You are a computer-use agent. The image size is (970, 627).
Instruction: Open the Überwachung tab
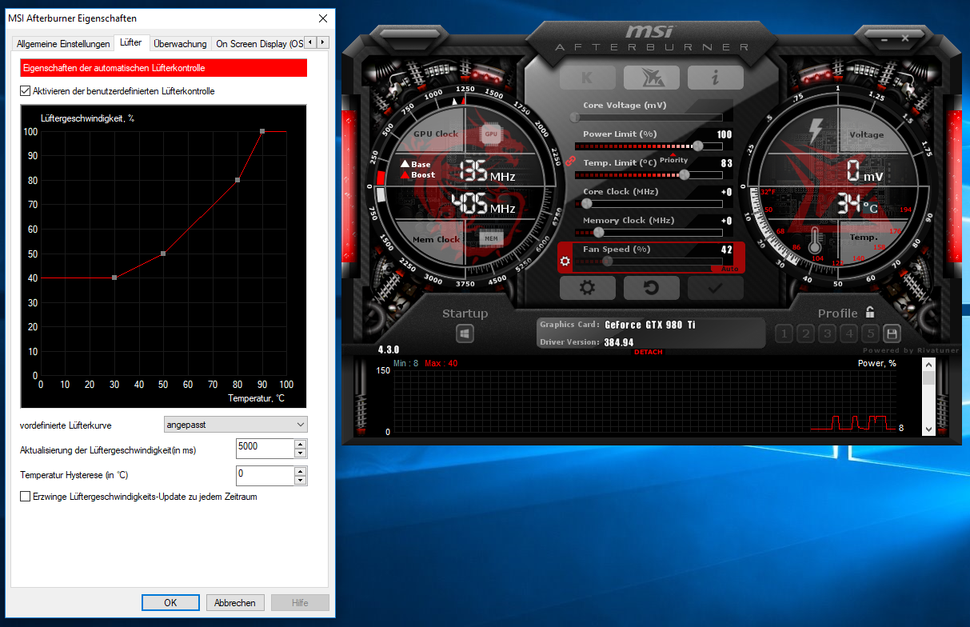coord(180,44)
